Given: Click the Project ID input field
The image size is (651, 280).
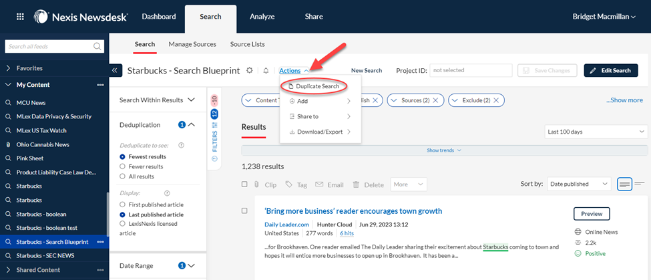Looking at the screenshot, I should pos(471,70).
